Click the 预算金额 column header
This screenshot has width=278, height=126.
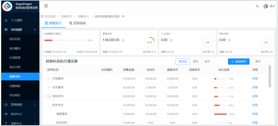tap(129, 70)
